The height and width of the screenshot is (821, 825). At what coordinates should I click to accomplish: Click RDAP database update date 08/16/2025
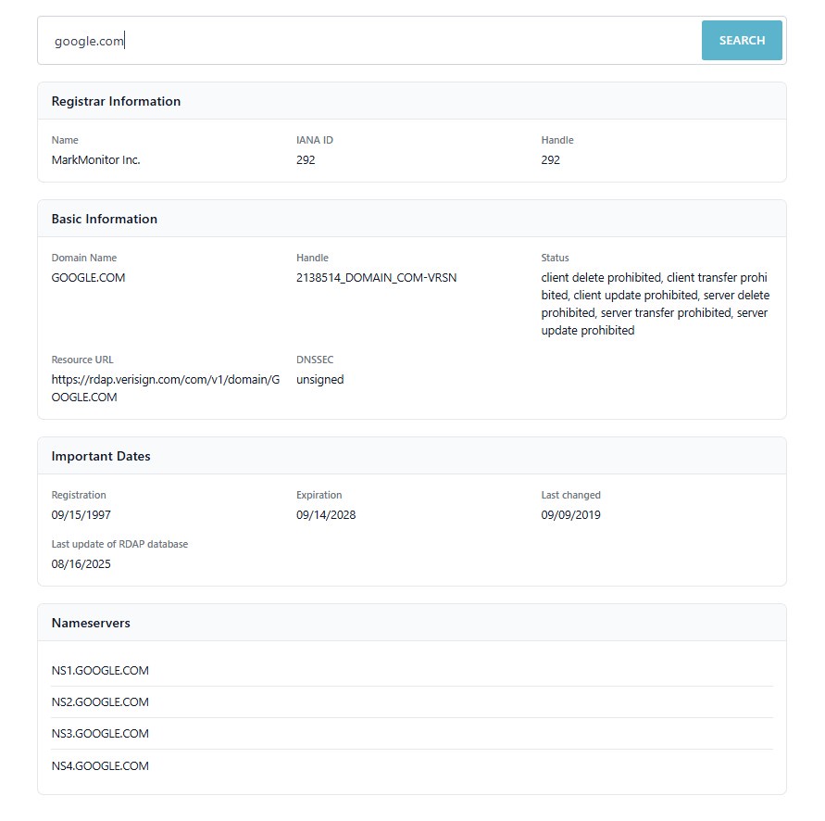pos(81,564)
